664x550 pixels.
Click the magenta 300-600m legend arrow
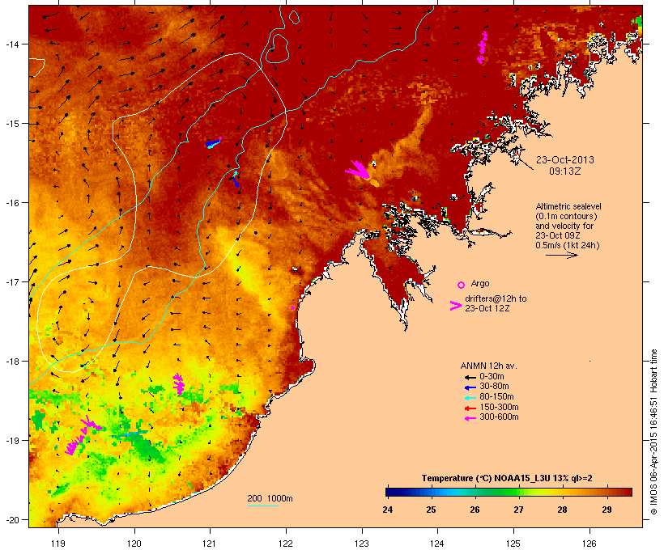(470, 418)
